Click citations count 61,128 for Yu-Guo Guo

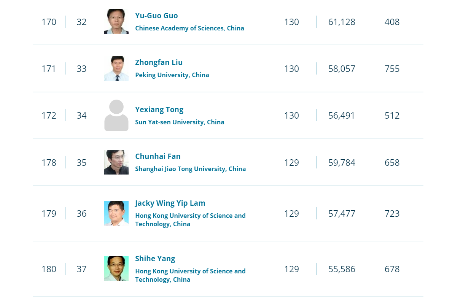click(x=342, y=22)
